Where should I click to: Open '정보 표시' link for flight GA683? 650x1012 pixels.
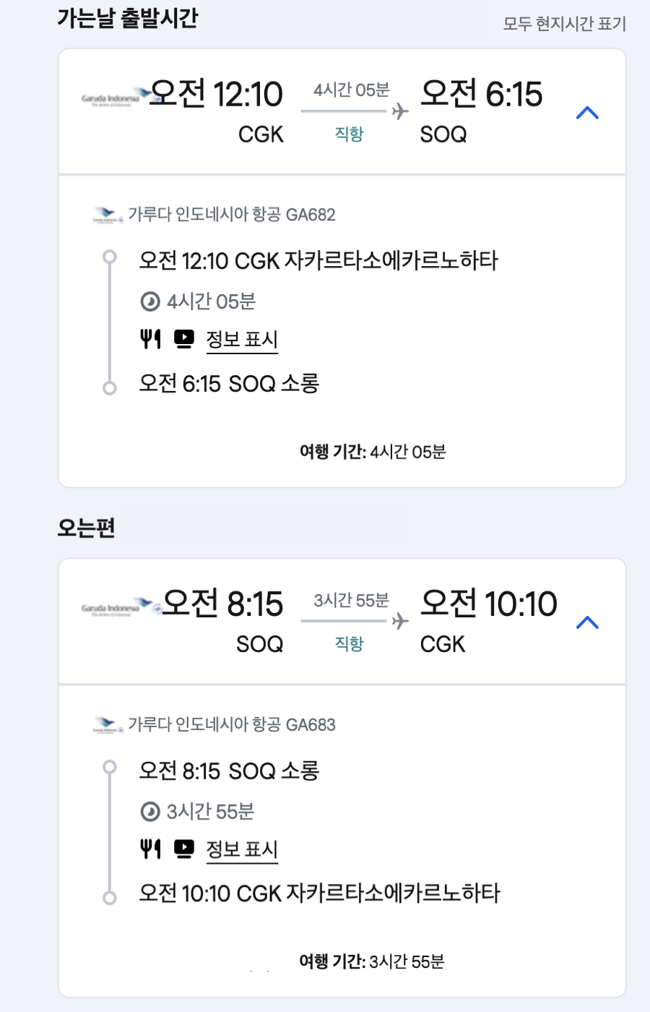pyautogui.click(x=242, y=849)
